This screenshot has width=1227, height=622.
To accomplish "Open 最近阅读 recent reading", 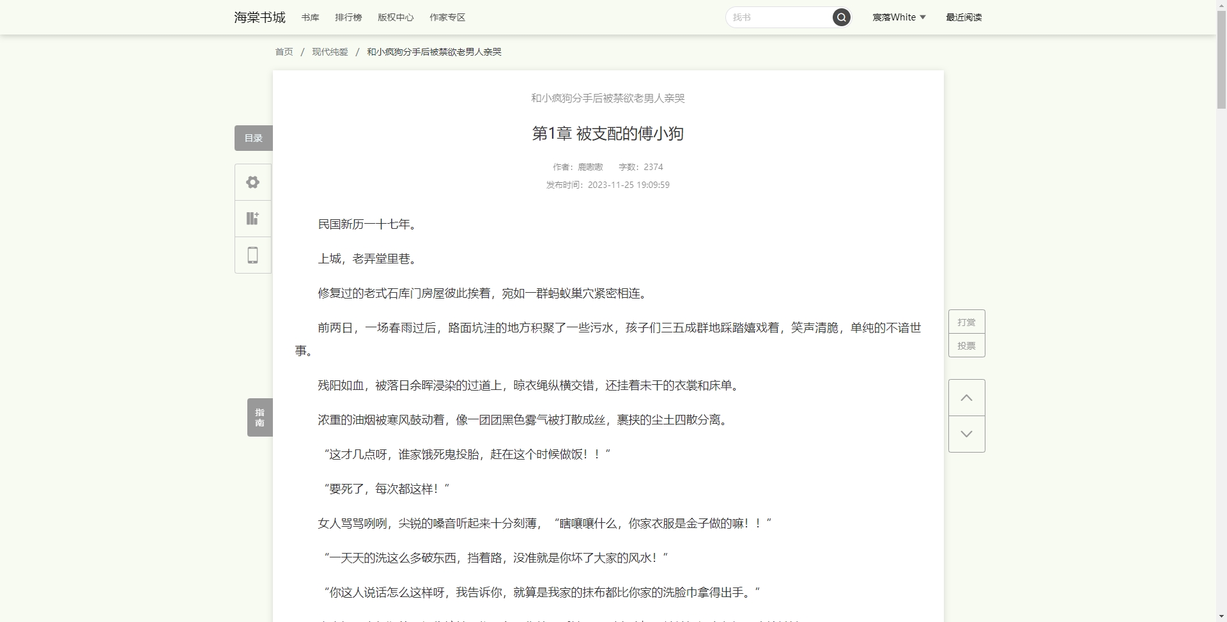I will point(964,17).
